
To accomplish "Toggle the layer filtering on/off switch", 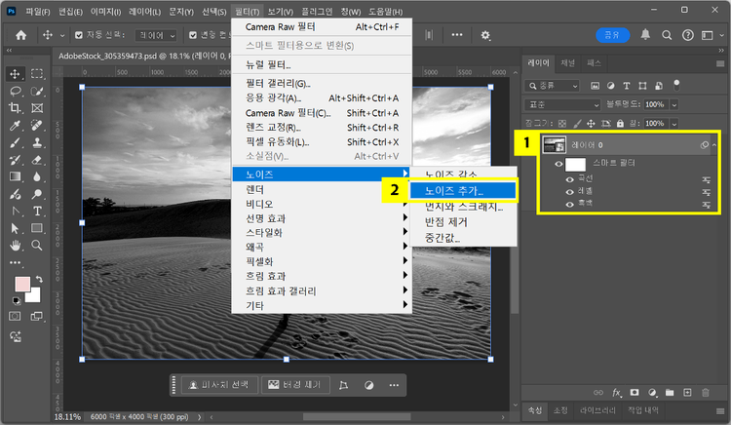I will (x=676, y=85).
